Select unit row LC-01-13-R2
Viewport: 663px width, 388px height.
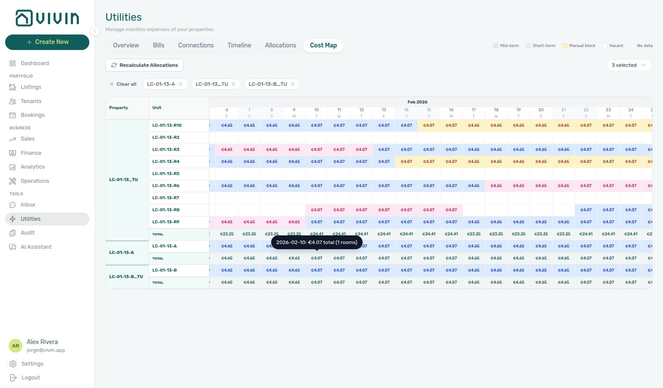tap(179, 138)
